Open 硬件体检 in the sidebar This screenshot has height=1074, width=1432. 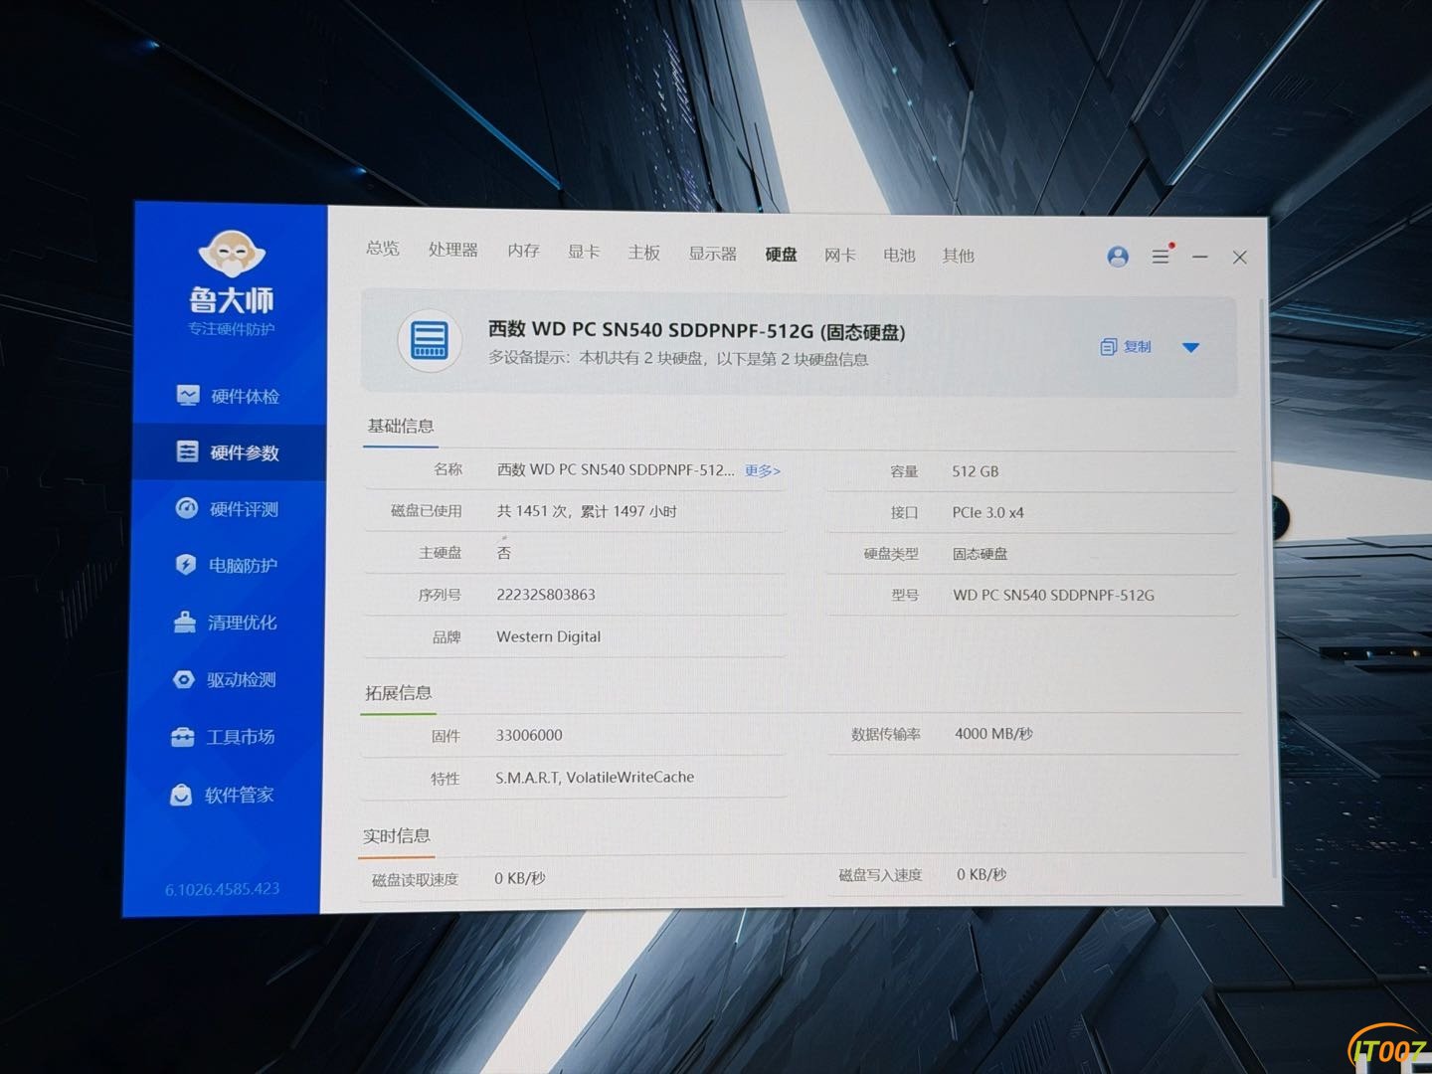(229, 396)
